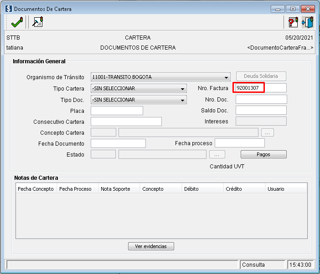Click the ellipsis button beside Estado

217,154
